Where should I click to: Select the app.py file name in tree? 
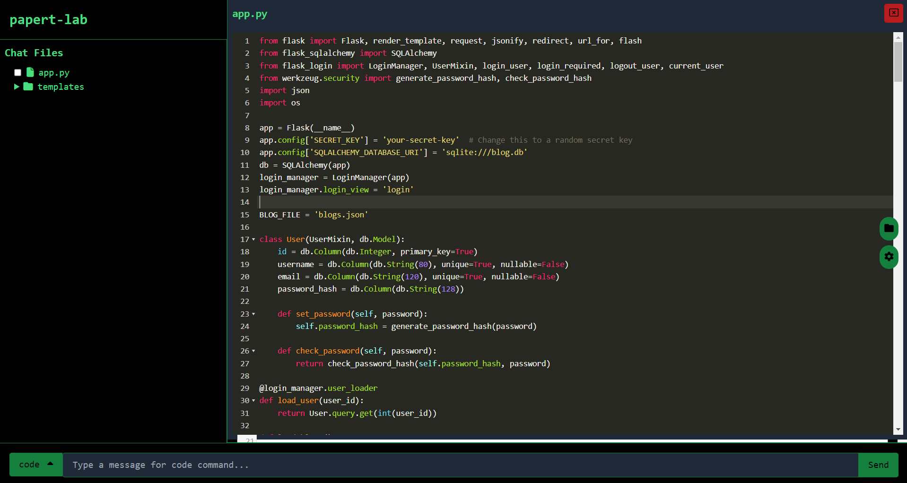pyautogui.click(x=54, y=72)
